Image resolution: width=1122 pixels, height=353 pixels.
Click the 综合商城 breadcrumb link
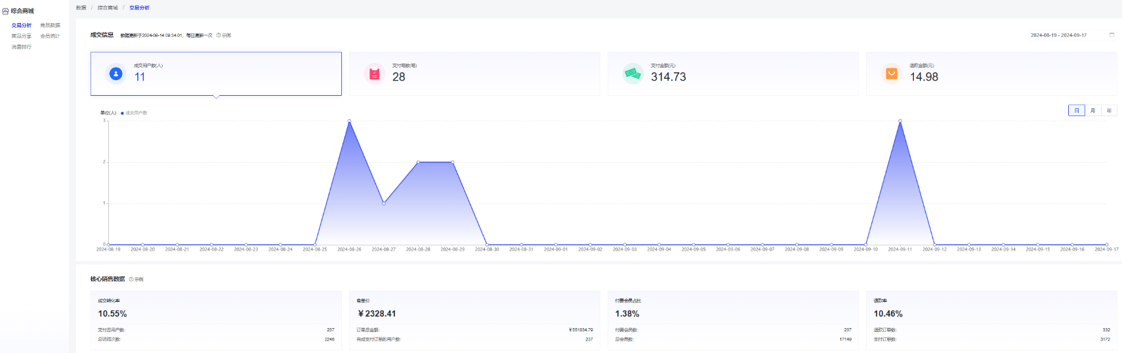108,8
